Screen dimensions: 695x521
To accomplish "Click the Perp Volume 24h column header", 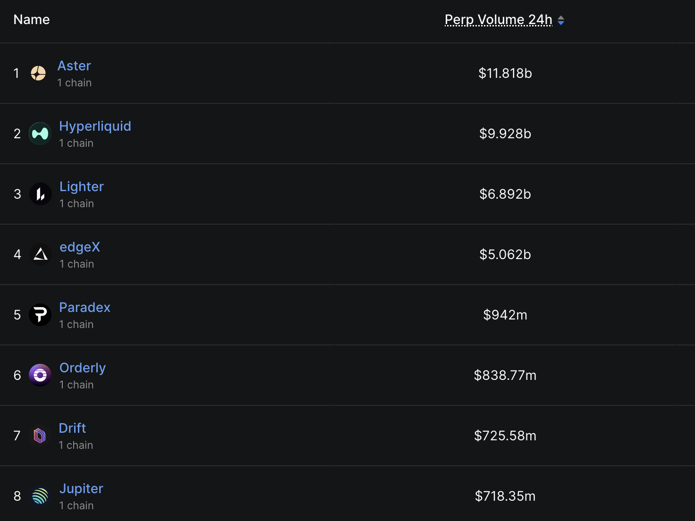I will pos(499,19).
